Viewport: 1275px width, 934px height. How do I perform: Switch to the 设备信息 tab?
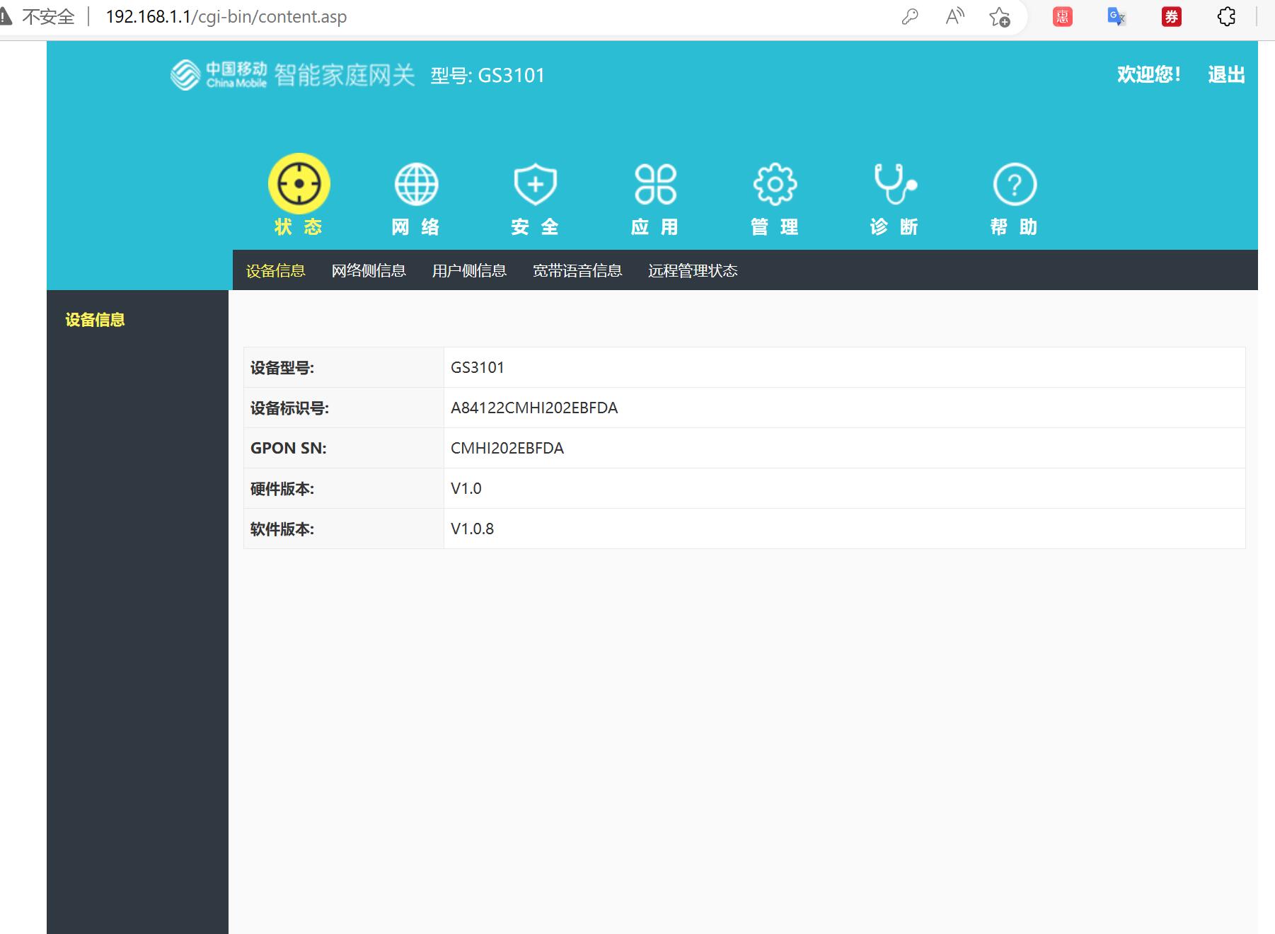[276, 270]
